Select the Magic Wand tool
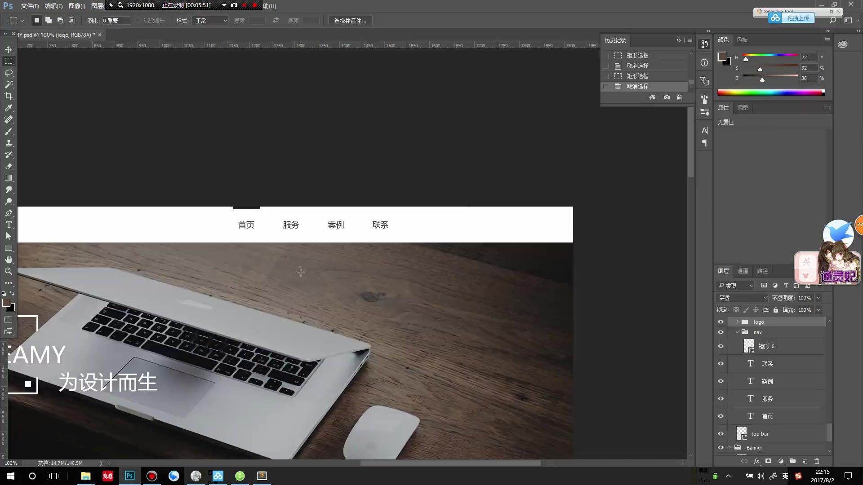Viewport: 863px width, 485px height. (x=9, y=84)
